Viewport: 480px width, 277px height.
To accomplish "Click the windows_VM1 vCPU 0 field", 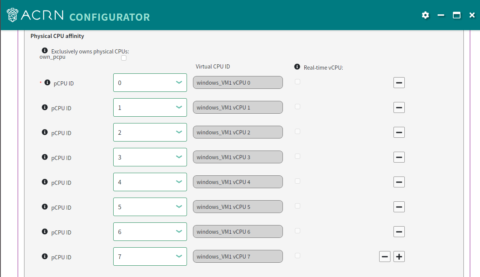I will (x=238, y=82).
